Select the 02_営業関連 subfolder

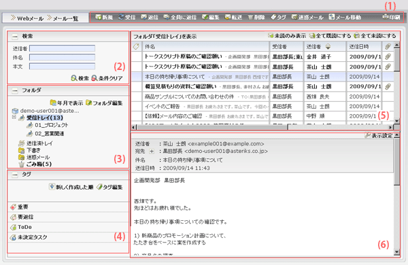pos(50,134)
